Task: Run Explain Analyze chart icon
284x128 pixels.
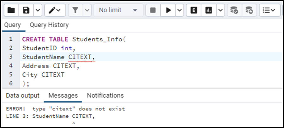Action: (x=208, y=10)
